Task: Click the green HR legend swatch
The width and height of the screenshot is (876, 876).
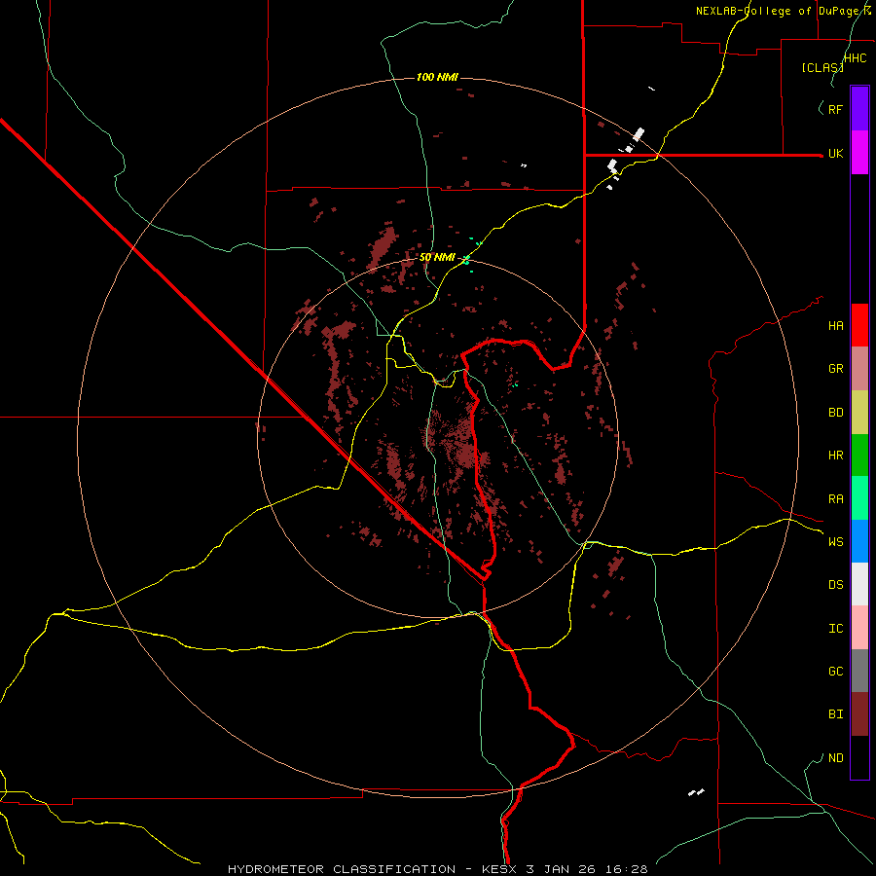Action: coord(859,456)
